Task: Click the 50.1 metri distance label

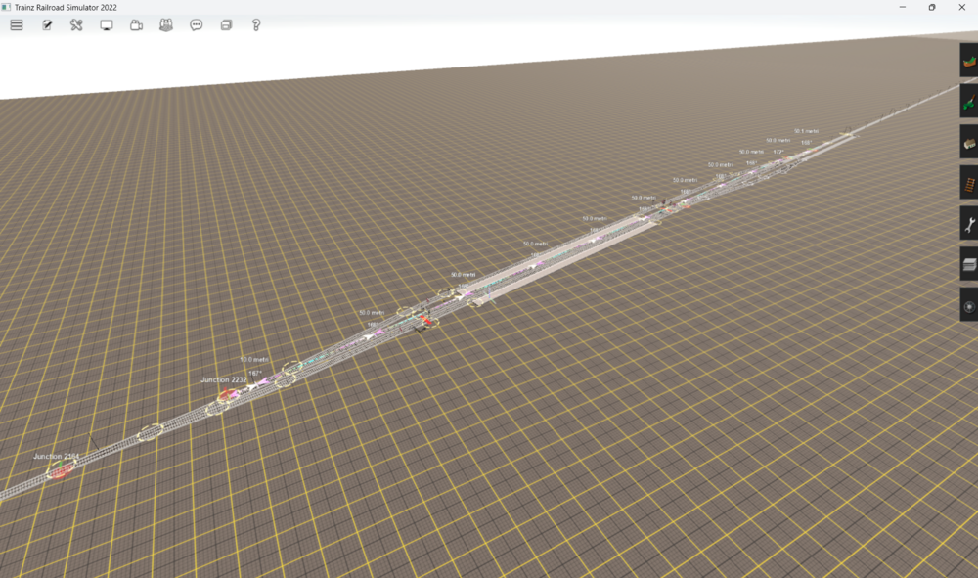Action: pyautogui.click(x=806, y=131)
